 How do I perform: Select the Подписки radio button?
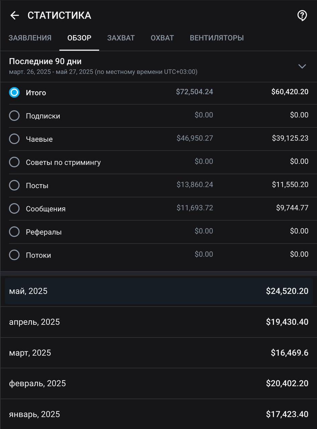[x=14, y=116]
